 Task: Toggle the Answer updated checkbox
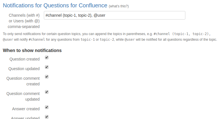[x=47, y=117]
